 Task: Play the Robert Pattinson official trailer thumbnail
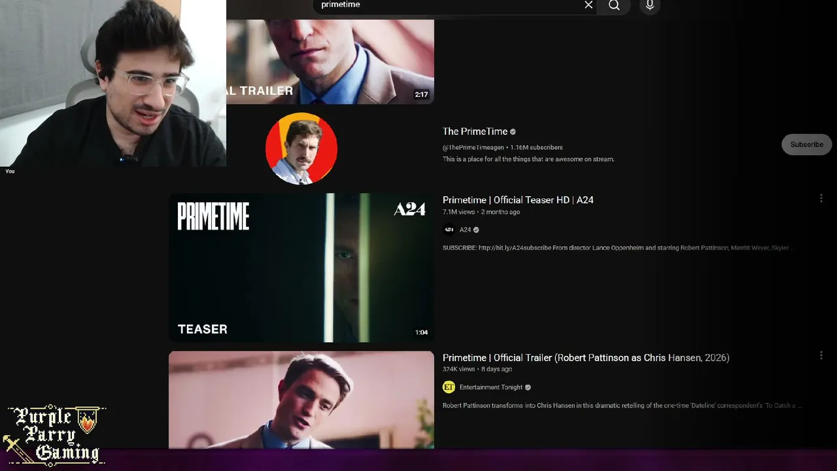301,400
